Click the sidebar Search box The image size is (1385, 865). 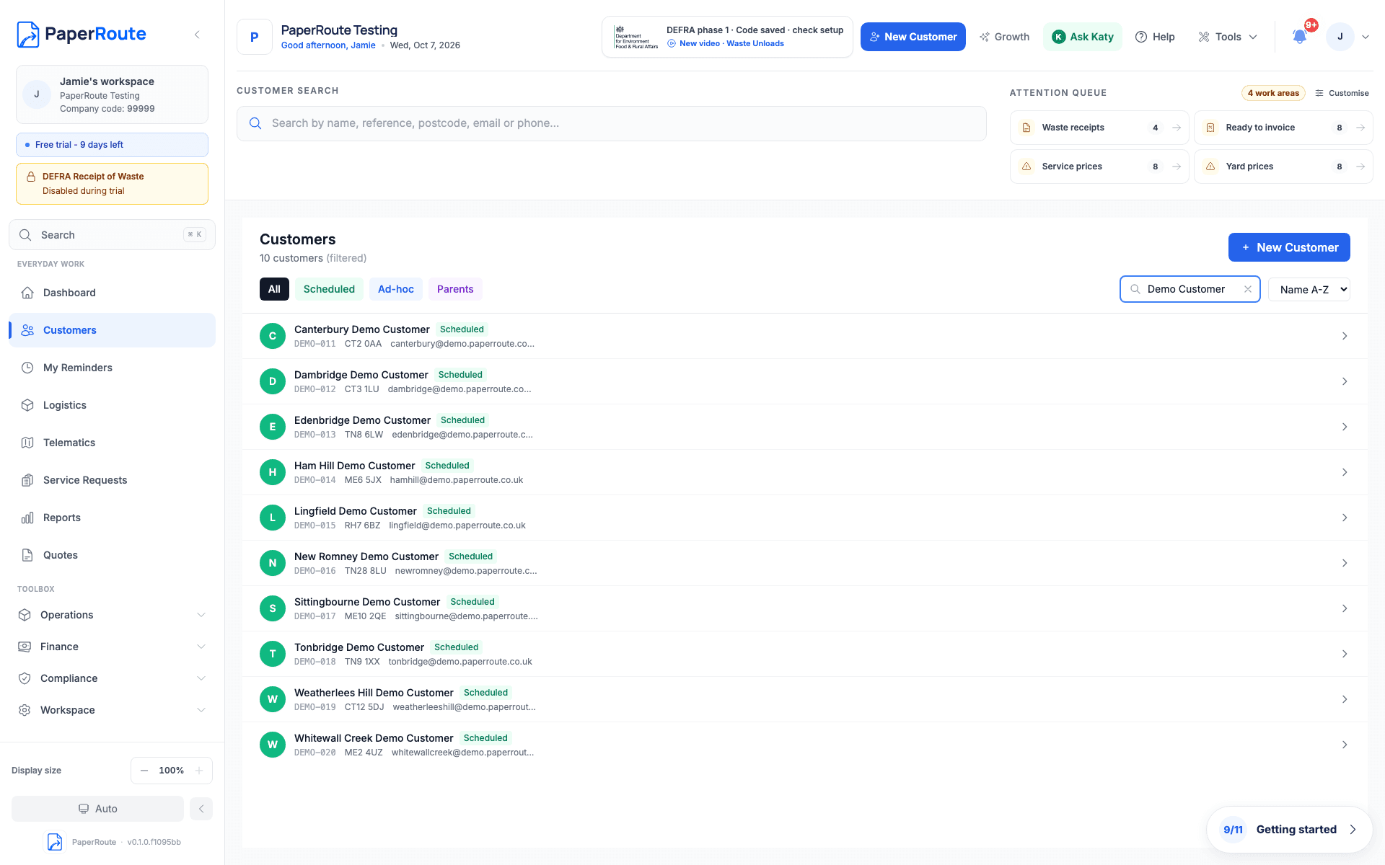point(112,235)
